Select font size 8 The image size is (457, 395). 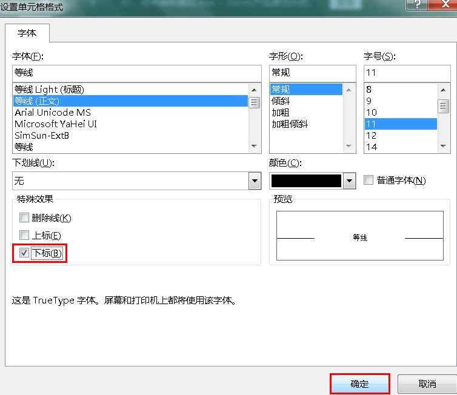point(401,90)
